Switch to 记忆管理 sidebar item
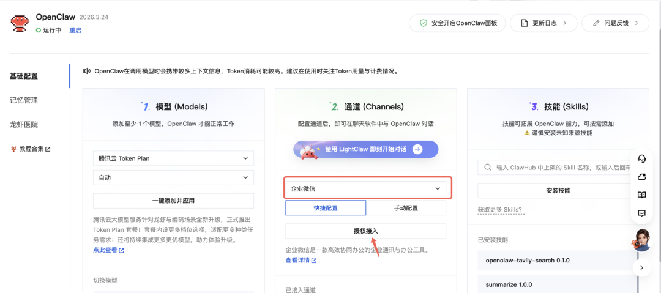This screenshot has height=293, width=661. point(24,100)
